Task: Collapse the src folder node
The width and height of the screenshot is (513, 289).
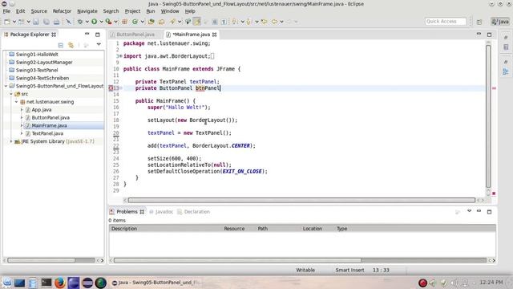Action: pyautogui.click(x=11, y=94)
